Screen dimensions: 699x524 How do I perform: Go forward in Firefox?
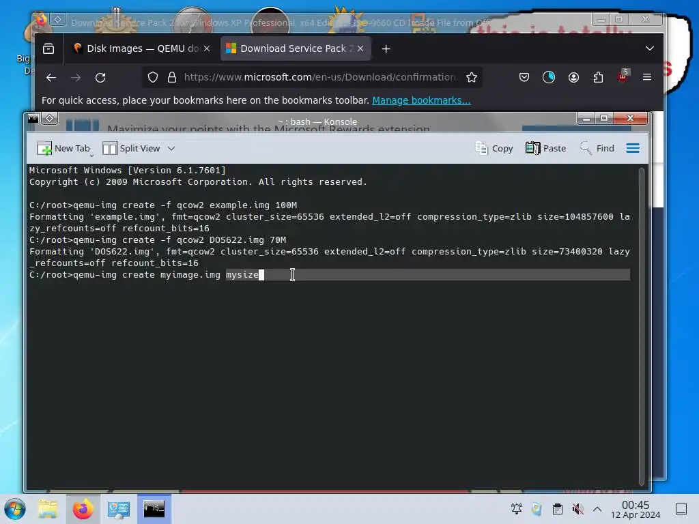pyautogui.click(x=76, y=78)
